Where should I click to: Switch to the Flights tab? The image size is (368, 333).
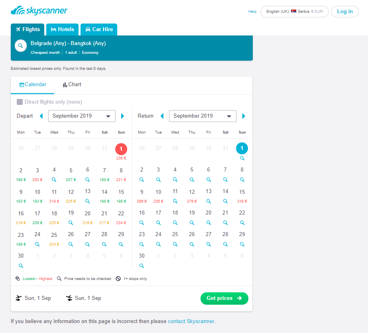(28, 30)
